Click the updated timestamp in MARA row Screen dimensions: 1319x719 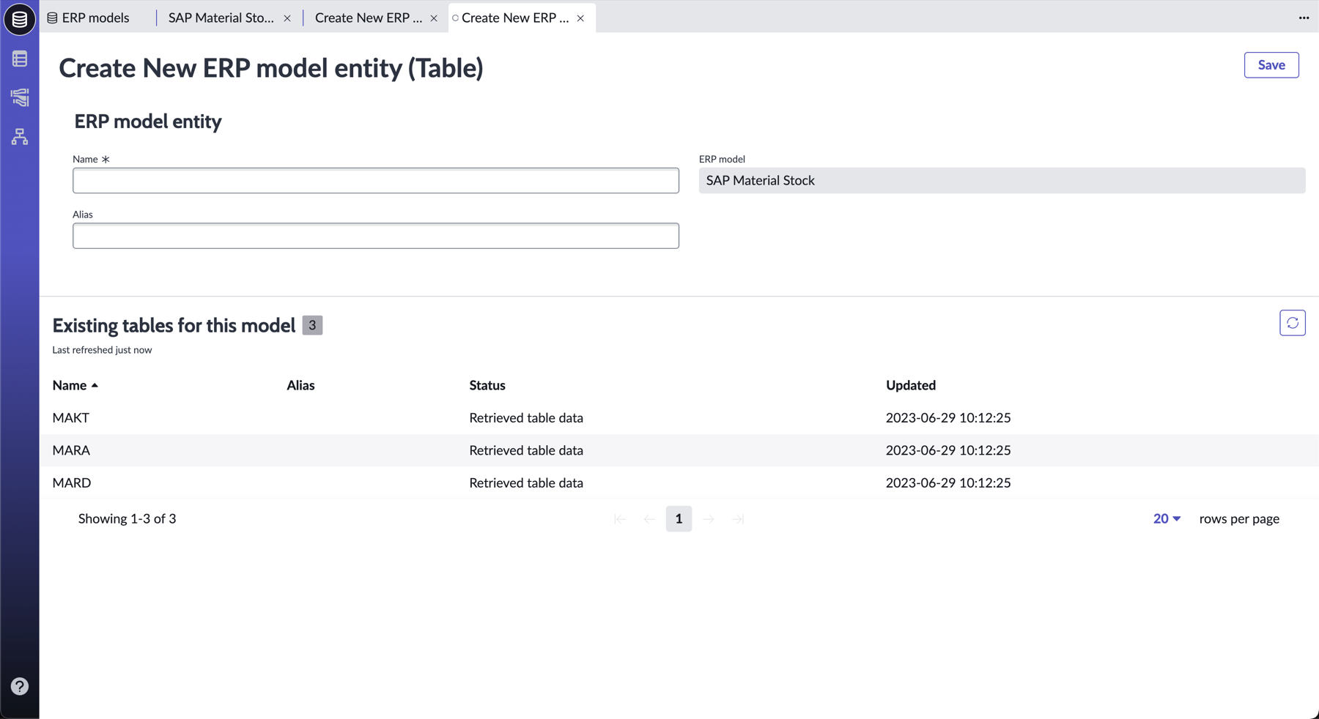click(948, 450)
